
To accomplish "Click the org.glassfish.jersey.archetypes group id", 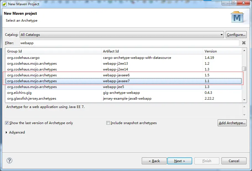I will [x=32, y=99].
